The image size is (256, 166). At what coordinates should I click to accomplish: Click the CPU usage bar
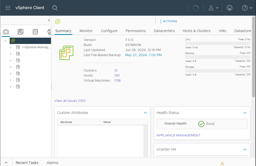[217, 43]
